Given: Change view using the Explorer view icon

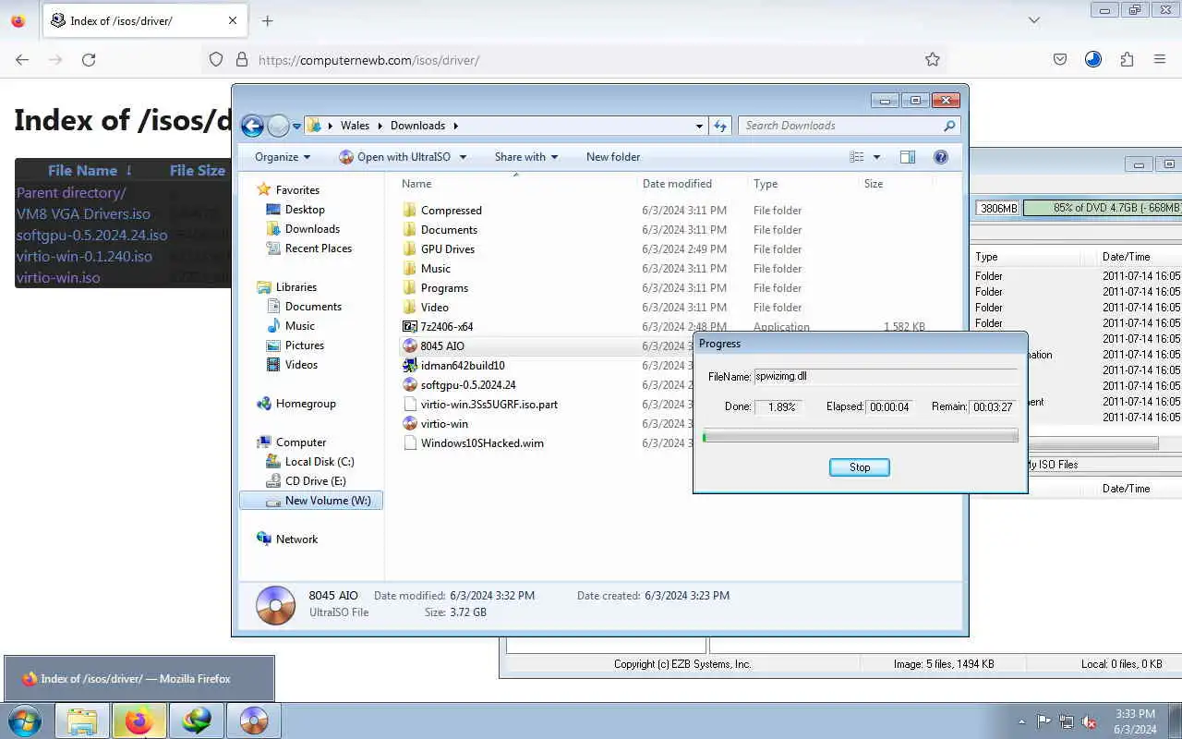Looking at the screenshot, I should click(x=857, y=157).
